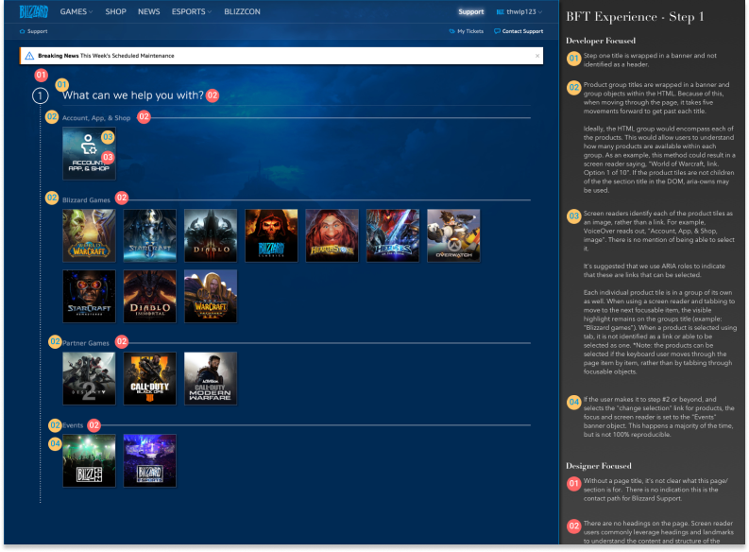This screenshot has height=552, width=749.
Task: Click the Support breadcrumb home icon
Action: (22, 31)
